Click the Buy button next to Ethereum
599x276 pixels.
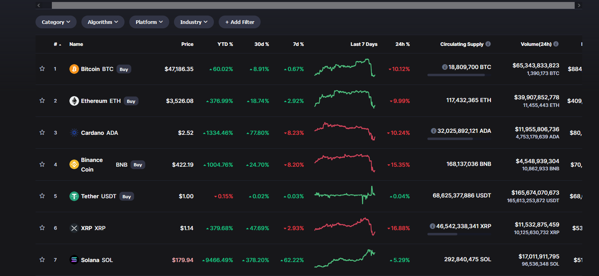click(131, 101)
